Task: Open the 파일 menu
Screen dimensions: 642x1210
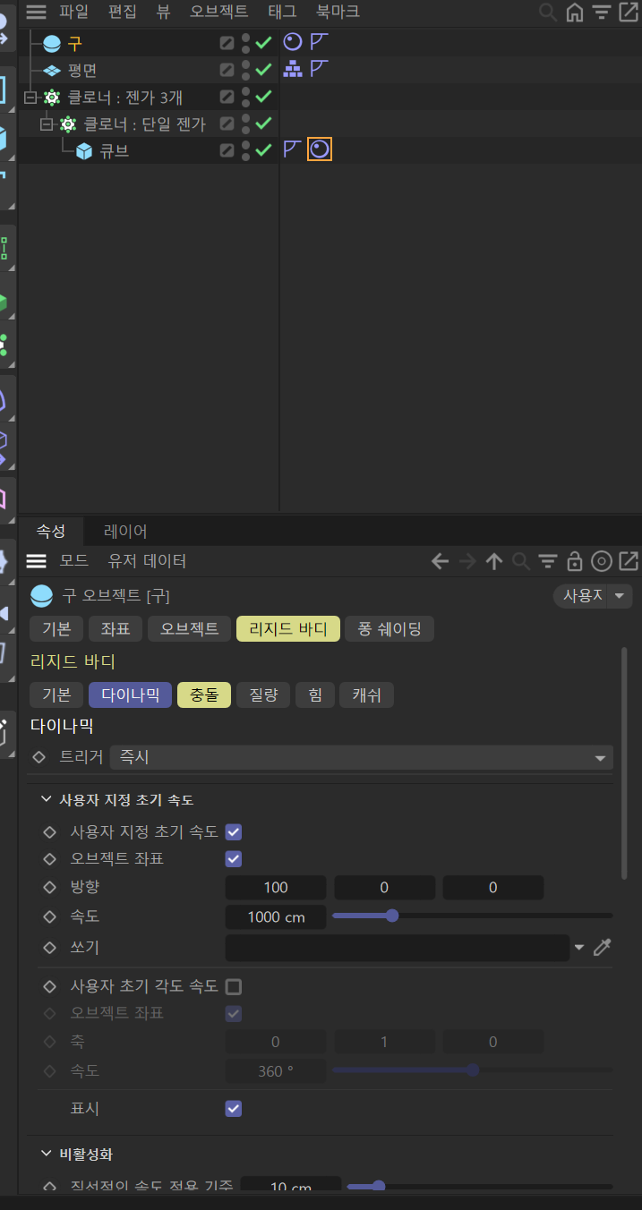Action: 73,12
